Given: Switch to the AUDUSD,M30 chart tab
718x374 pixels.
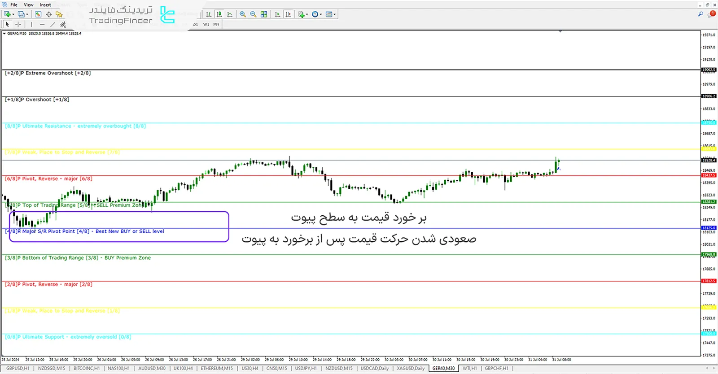Looking at the screenshot, I should tap(152, 369).
